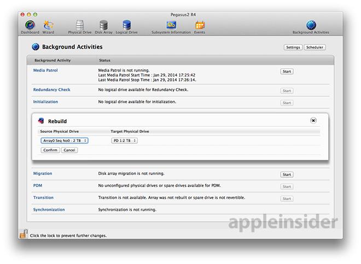This screenshot has height=264, width=361.
Task: Open the Synchronization link
Action: [49, 209]
